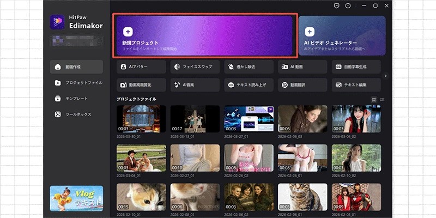Click subtitle ファイルをインポートして編集開始
The height and width of the screenshot is (218, 436).
click(149, 49)
